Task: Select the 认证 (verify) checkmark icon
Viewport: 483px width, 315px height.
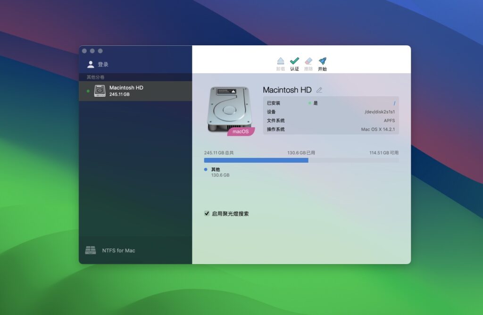Action: tap(294, 61)
